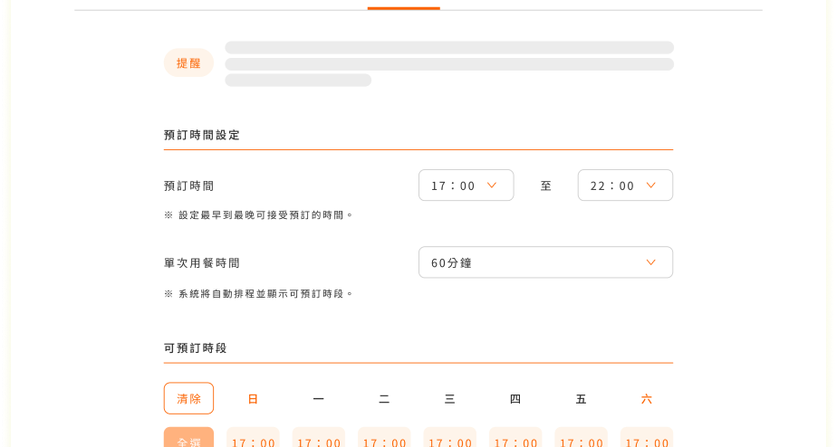Select the 日 (Sunday) column header

click(254, 399)
